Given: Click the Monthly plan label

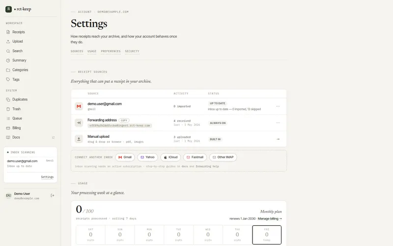Looking at the screenshot, I should tap(271, 212).
